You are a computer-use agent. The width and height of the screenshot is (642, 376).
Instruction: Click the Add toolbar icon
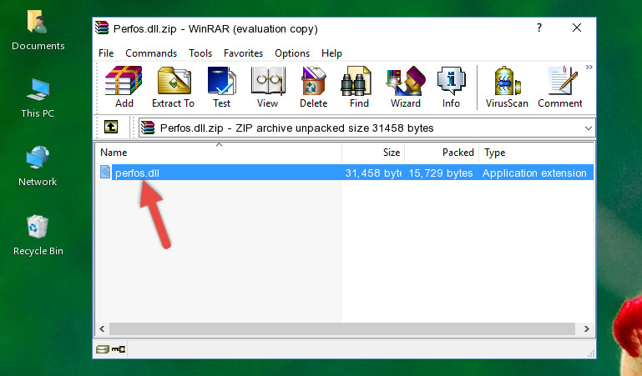pos(124,87)
